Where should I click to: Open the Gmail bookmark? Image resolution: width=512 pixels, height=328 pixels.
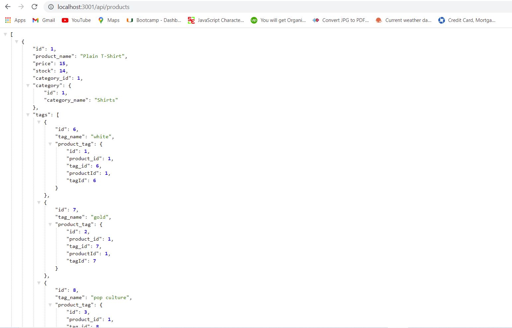coord(43,20)
